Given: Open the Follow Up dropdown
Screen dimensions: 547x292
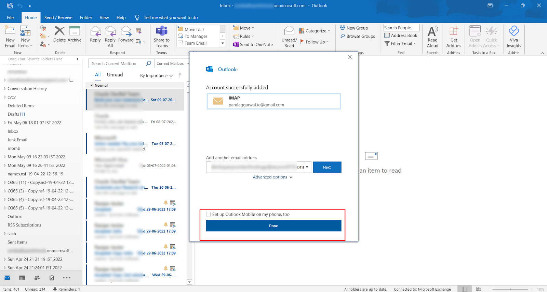Looking at the screenshot, I should tap(314, 42).
